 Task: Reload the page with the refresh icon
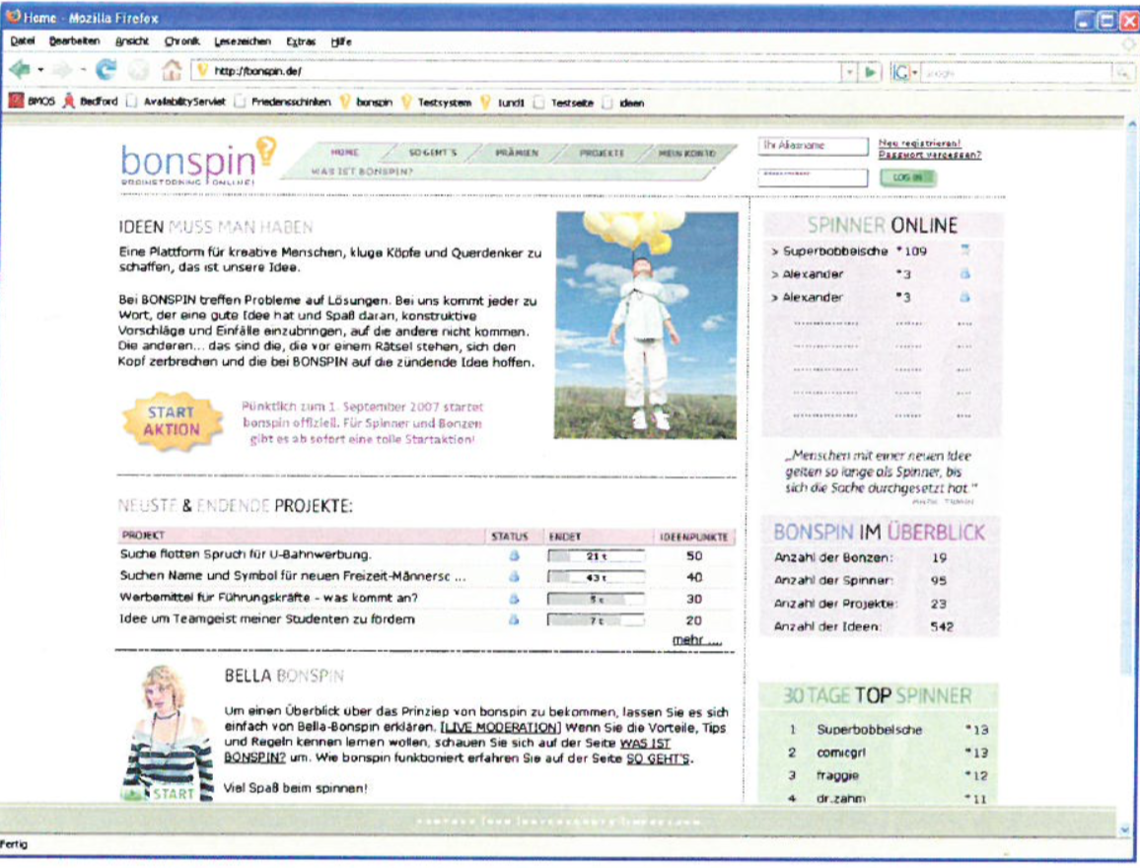click(x=106, y=71)
